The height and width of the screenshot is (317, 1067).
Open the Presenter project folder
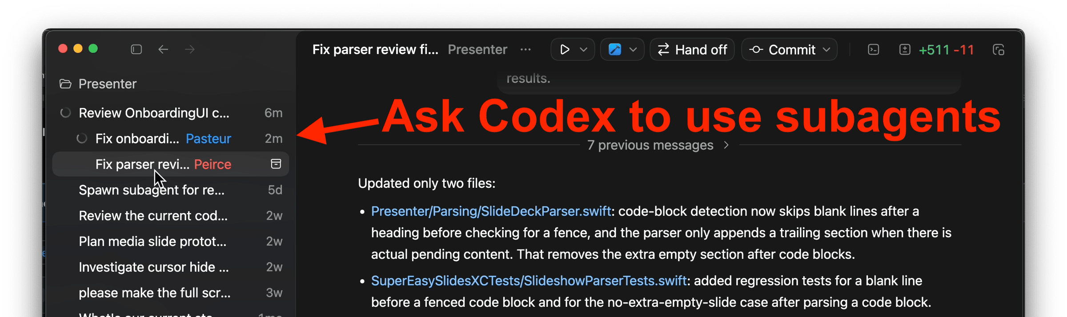click(x=107, y=84)
